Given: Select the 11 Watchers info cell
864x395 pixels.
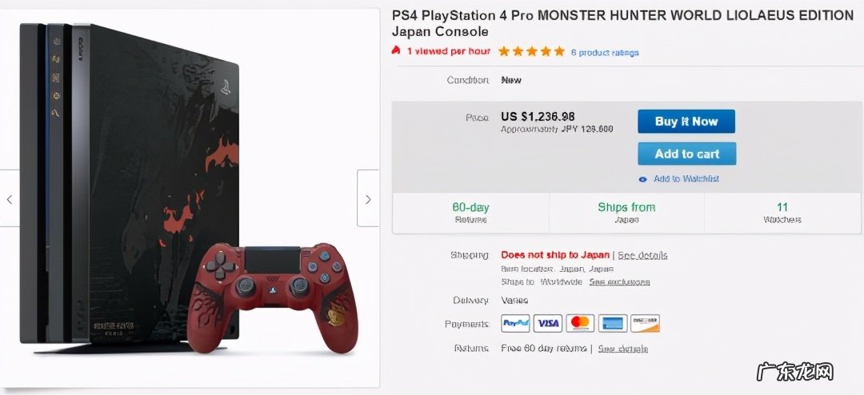Looking at the screenshot, I should click(782, 213).
